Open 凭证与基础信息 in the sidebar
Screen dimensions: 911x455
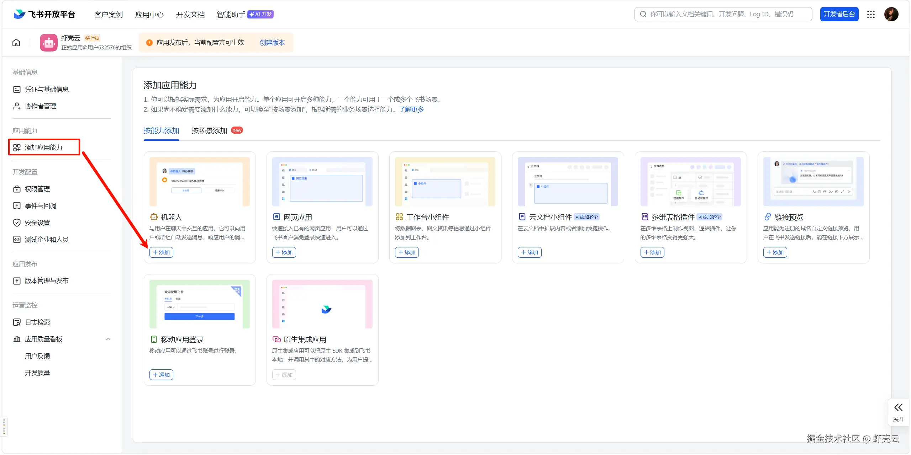click(x=47, y=89)
